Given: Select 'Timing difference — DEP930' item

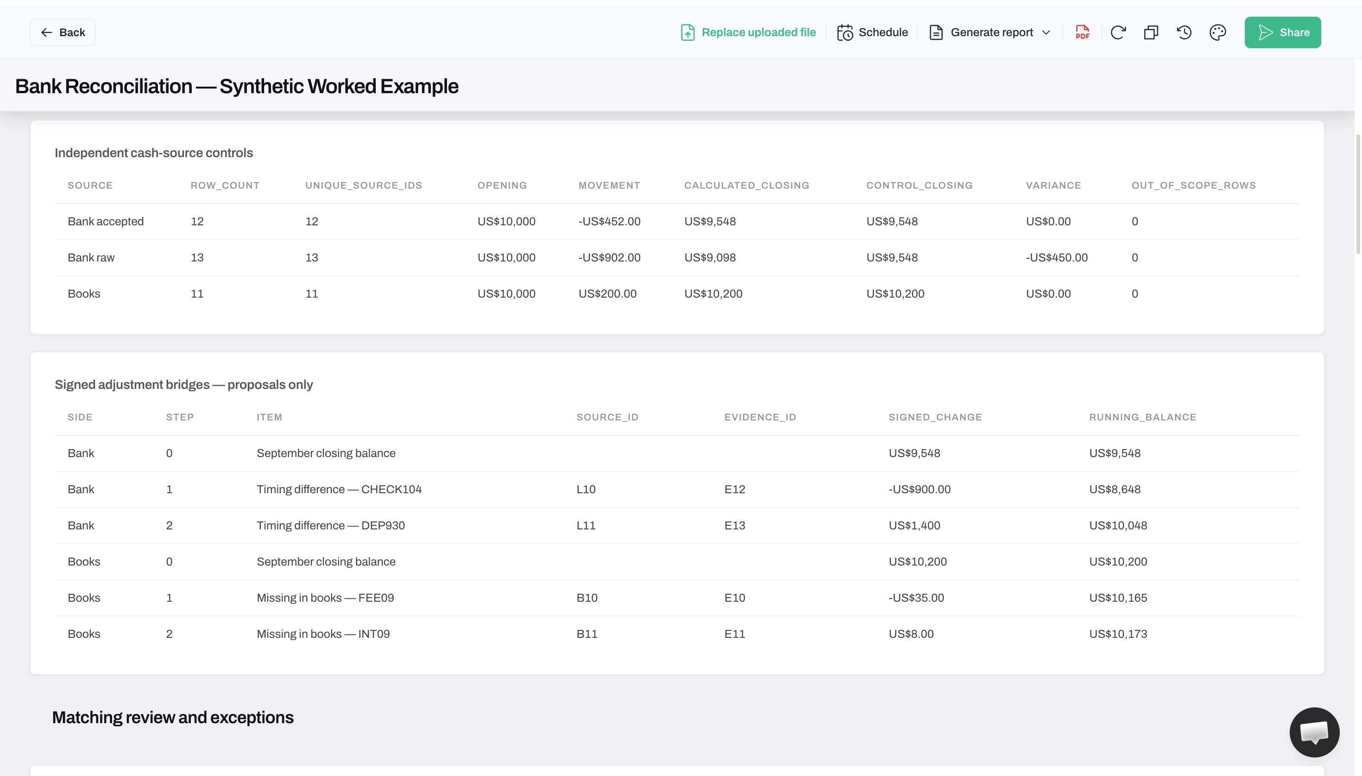Looking at the screenshot, I should pyautogui.click(x=331, y=526).
